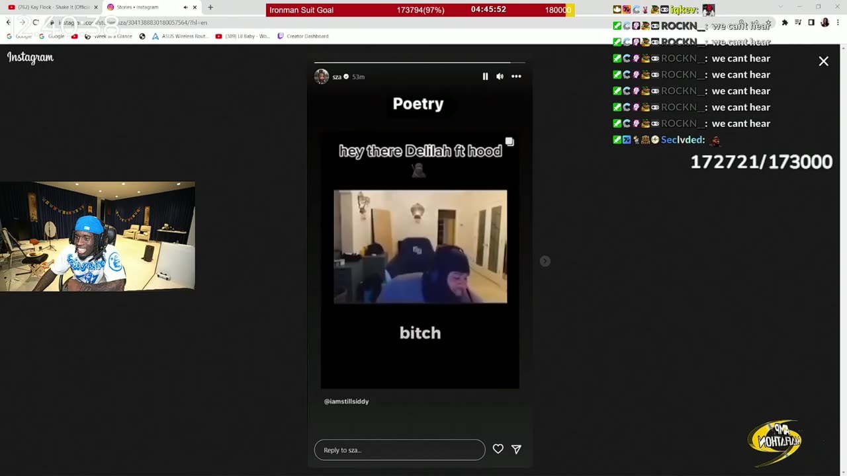Open Chrome three-dot menu
Image resolution: width=847 pixels, height=476 pixels.
coord(838,22)
